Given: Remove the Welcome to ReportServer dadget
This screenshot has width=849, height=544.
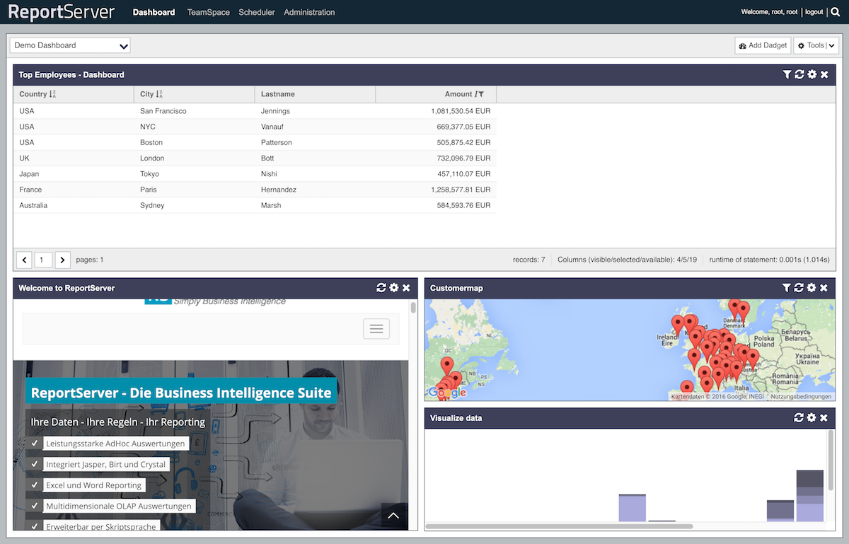Looking at the screenshot, I should pos(406,288).
